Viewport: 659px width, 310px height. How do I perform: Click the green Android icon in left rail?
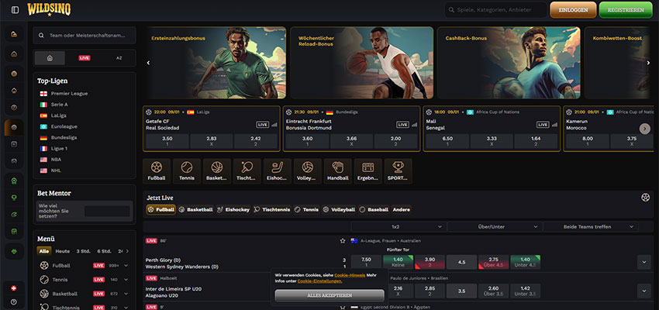(14, 251)
